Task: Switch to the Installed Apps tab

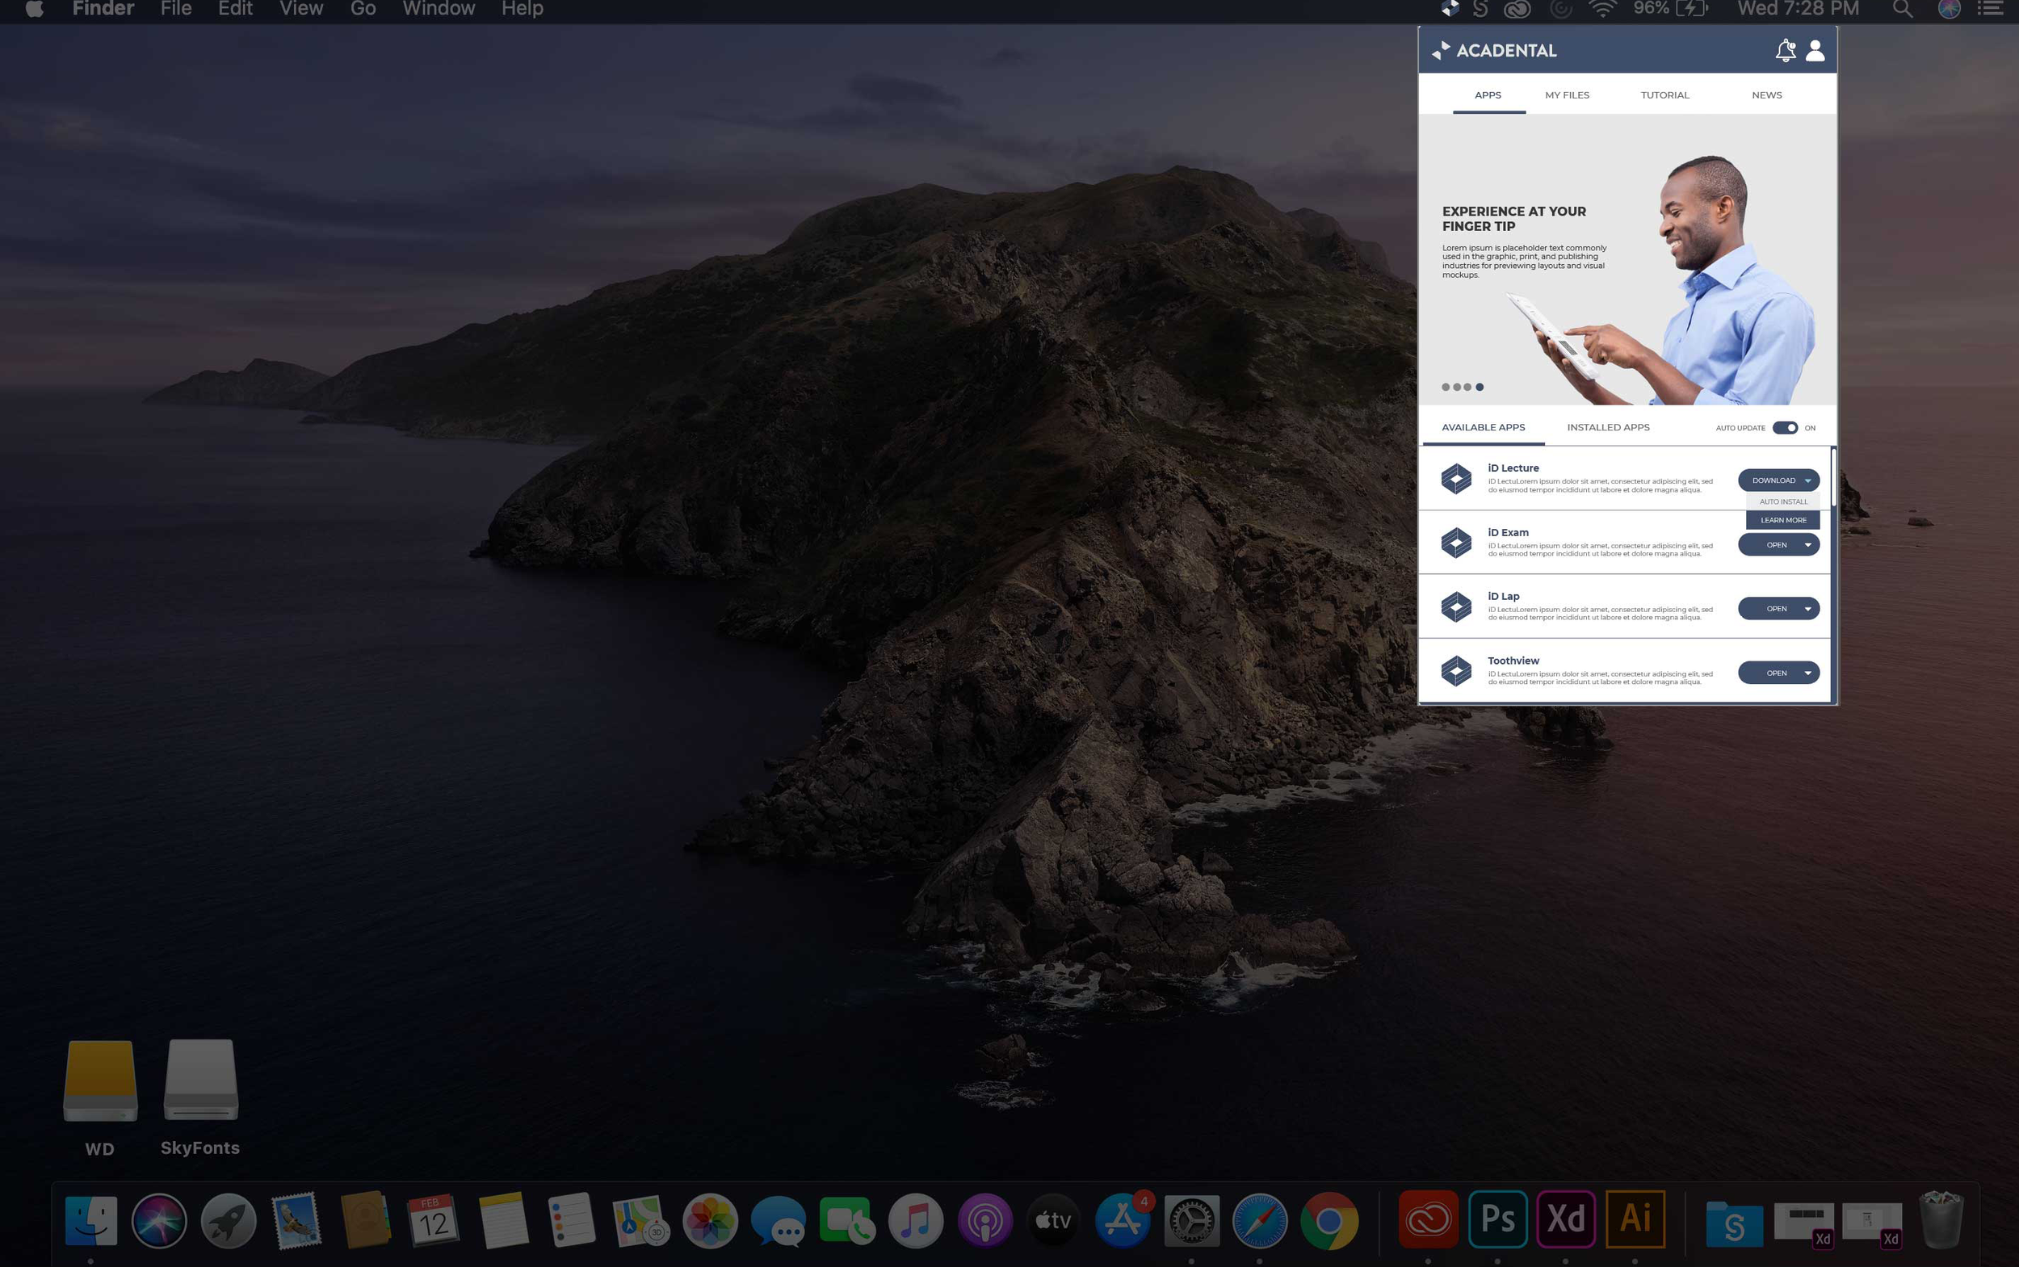Action: click(x=1607, y=427)
